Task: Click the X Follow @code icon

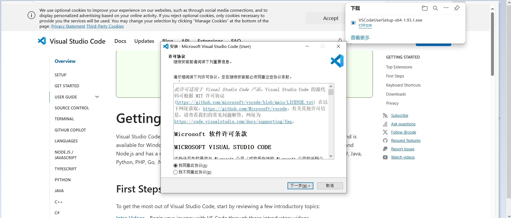Action: tap(385, 132)
